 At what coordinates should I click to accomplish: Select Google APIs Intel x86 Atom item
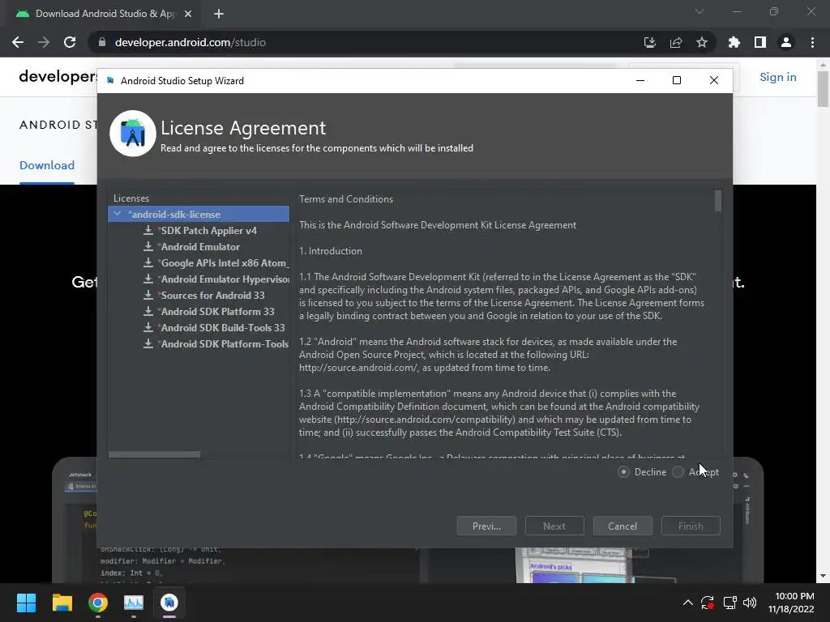coord(224,263)
